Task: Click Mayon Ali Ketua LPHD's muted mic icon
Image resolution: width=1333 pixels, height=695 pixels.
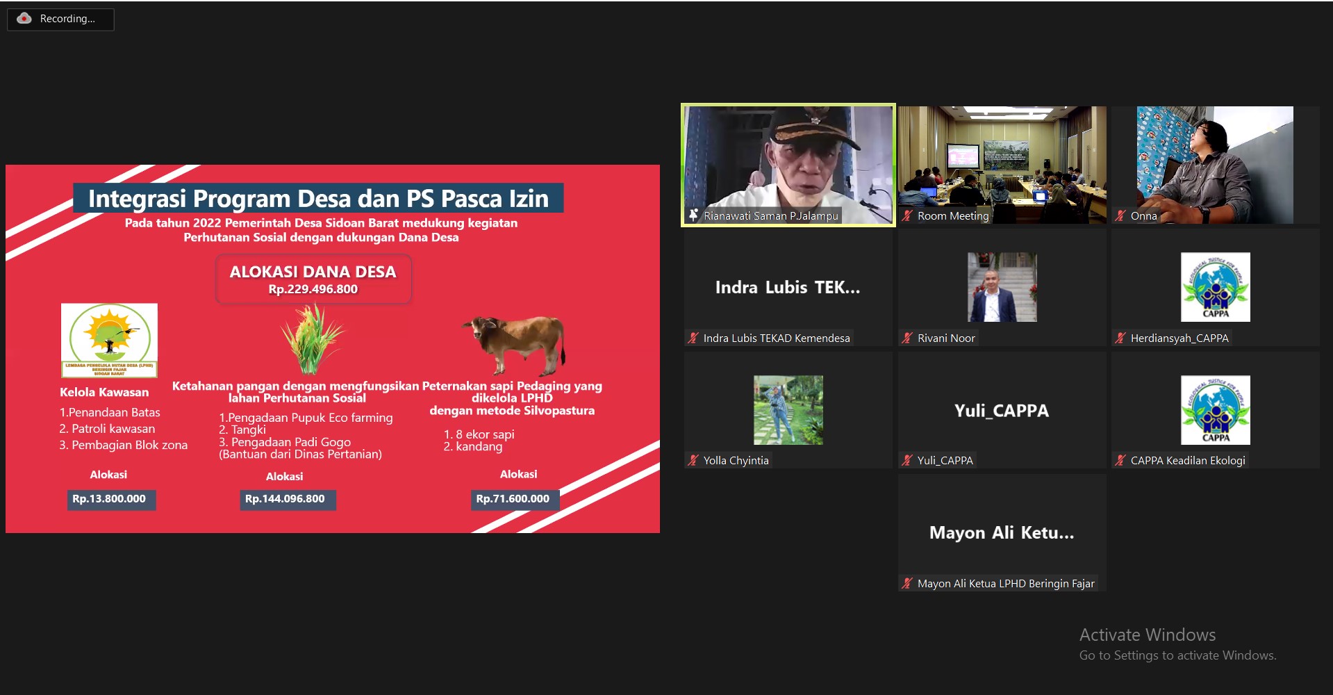Action: click(907, 584)
